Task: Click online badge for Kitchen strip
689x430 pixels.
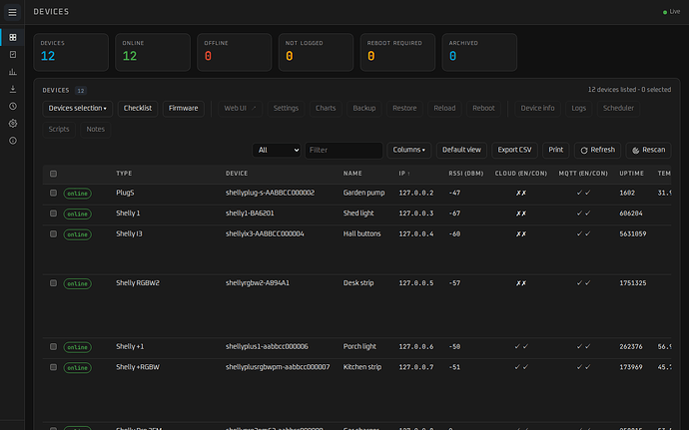Action: point(77,367)
